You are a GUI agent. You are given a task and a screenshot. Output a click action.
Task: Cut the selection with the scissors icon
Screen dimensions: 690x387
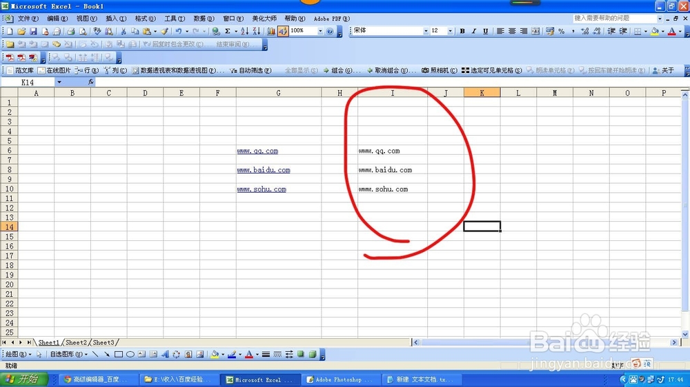point(124,31)
